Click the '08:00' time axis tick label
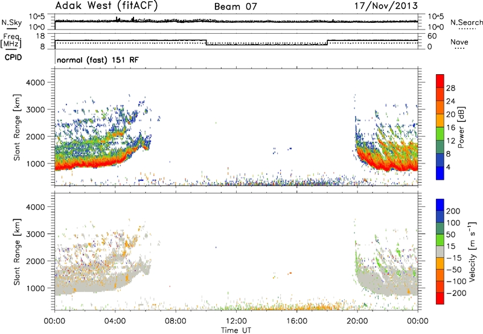The height and width of the screenshot is (334, 483). pos(176,321)
